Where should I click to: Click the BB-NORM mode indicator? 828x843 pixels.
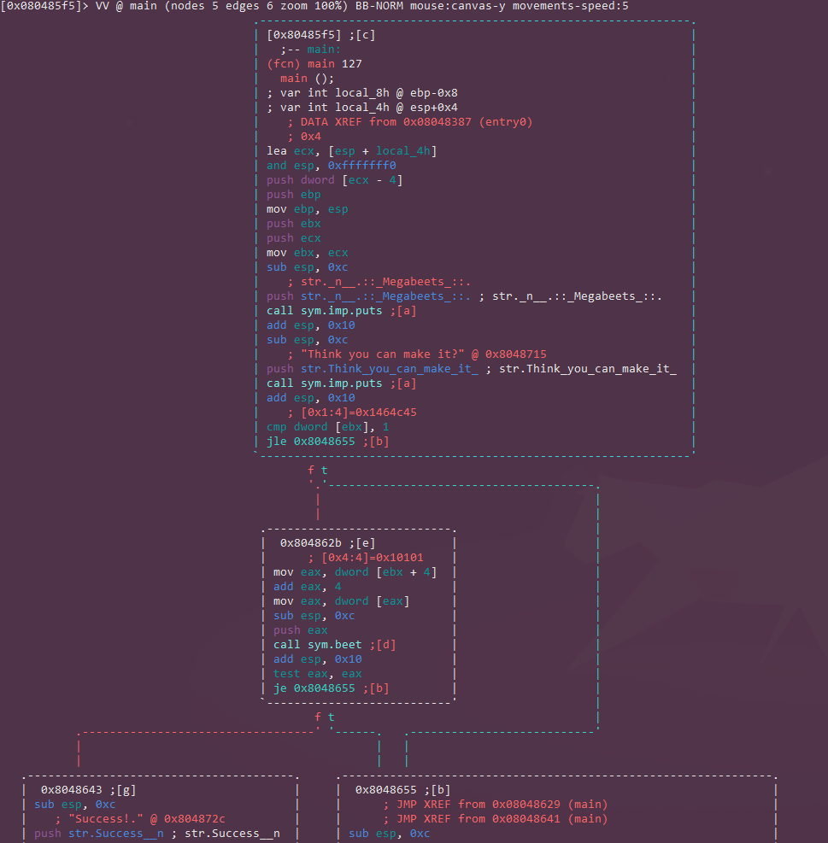pyautogui.click(x=379, y=6)
